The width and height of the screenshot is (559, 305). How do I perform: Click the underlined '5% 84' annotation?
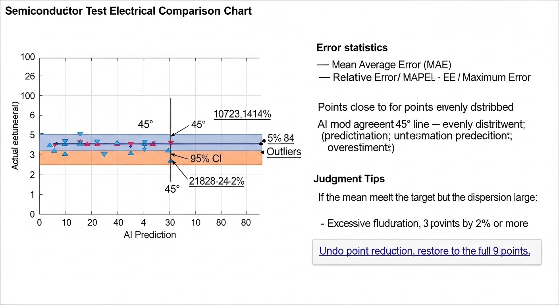281,139
